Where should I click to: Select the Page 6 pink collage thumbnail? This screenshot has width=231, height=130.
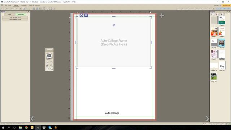(x=214, y=54)
